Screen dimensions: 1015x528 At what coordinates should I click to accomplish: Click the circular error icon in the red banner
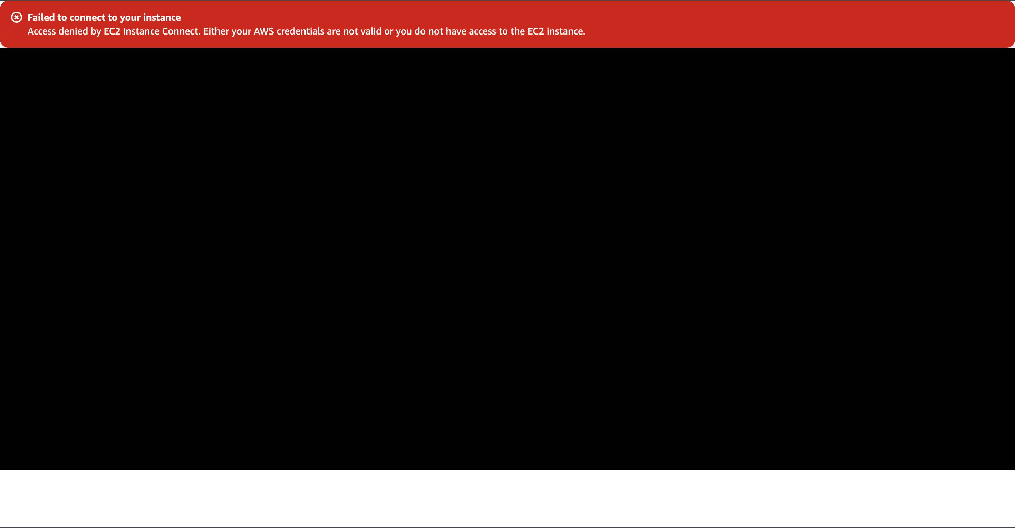click(17, 17)
